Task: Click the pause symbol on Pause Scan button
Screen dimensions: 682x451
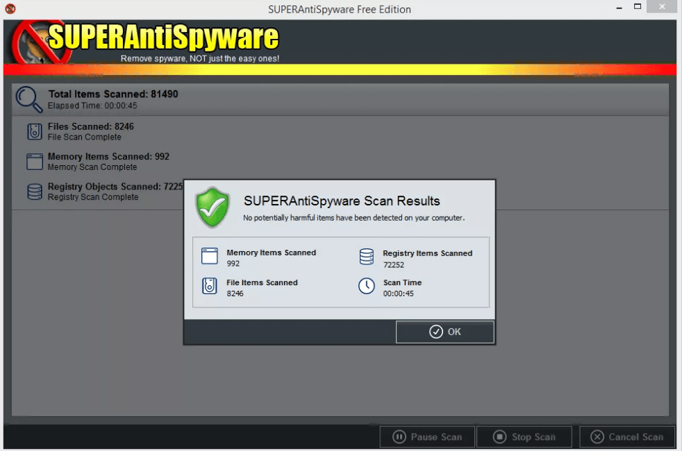Action: (399, 436)
